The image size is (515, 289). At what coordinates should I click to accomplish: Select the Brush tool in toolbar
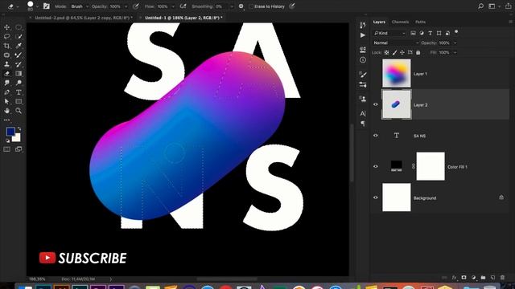[19, 55]
